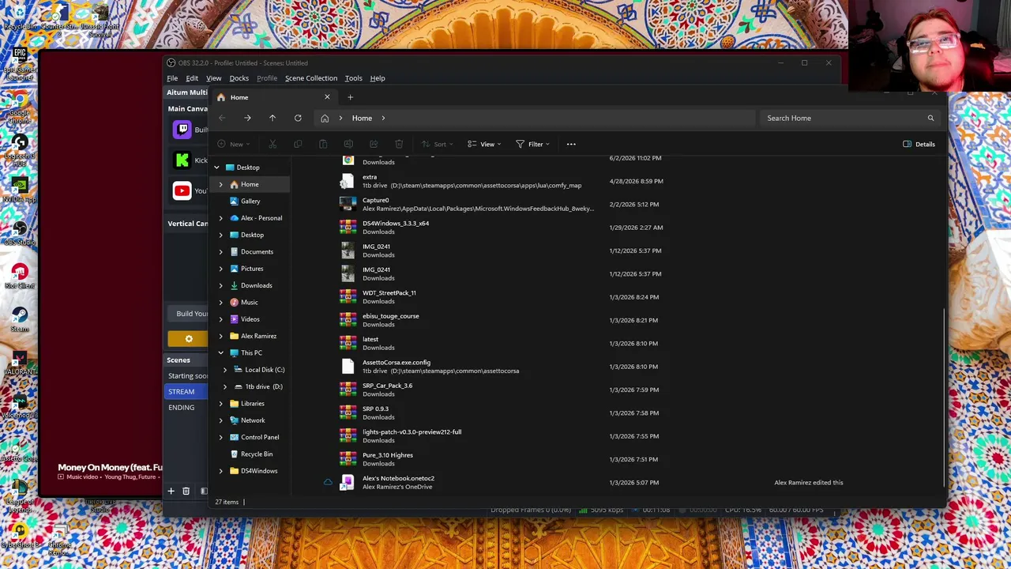Select the STREAM scene in OBS
The height and width of the screenshot is (569, 1011).
(186, 391)
